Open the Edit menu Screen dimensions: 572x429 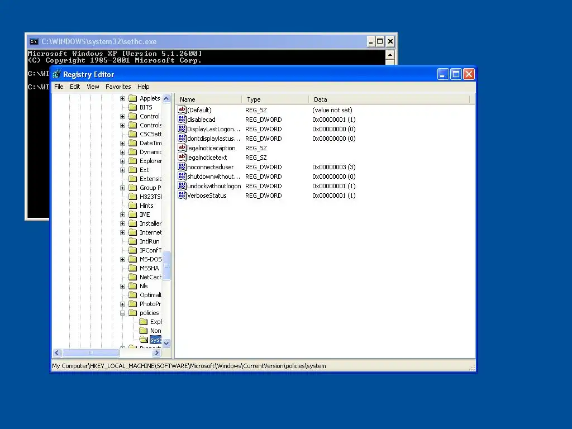click(x=75, y=87)
